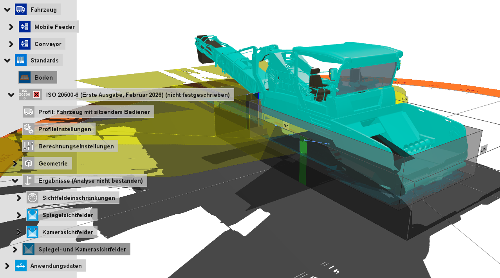Select the Boden tree item

(43, 77)
